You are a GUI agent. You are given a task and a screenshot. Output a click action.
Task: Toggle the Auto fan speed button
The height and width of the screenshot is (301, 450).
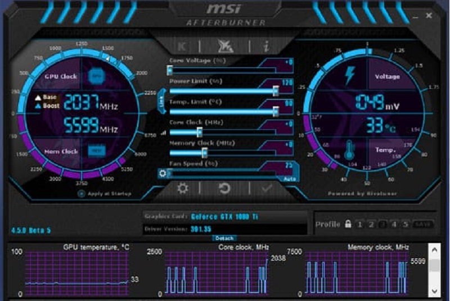[290, 179]
